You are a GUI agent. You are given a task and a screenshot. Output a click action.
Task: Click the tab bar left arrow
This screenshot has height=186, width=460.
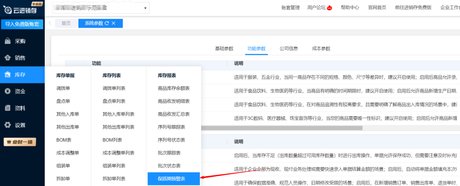(50, 23)
